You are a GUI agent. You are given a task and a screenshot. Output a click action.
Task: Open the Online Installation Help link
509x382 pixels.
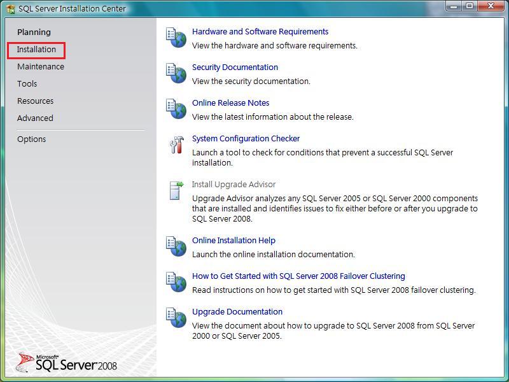pyautogui.click(x=234, y=241)
